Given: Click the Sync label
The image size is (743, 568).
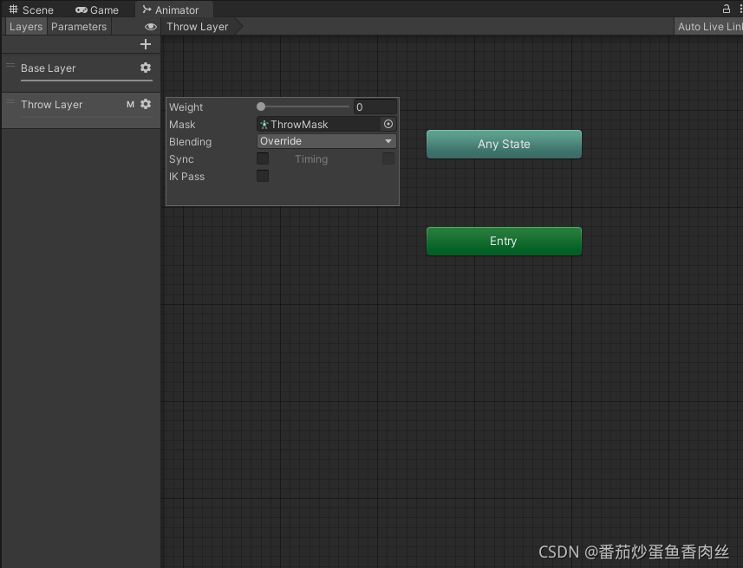Looking at the screenshot, I should [x=181, y=159].
